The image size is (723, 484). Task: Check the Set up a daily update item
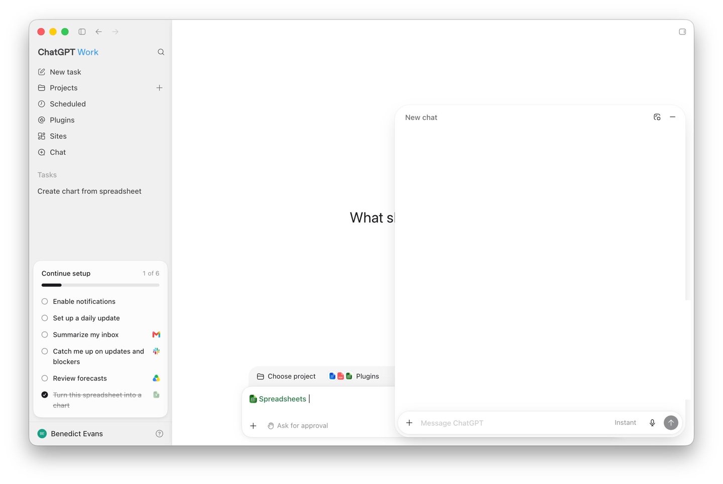click(45, 318)
